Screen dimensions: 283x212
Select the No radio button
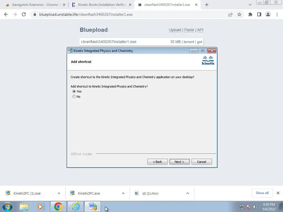[74, 97]
